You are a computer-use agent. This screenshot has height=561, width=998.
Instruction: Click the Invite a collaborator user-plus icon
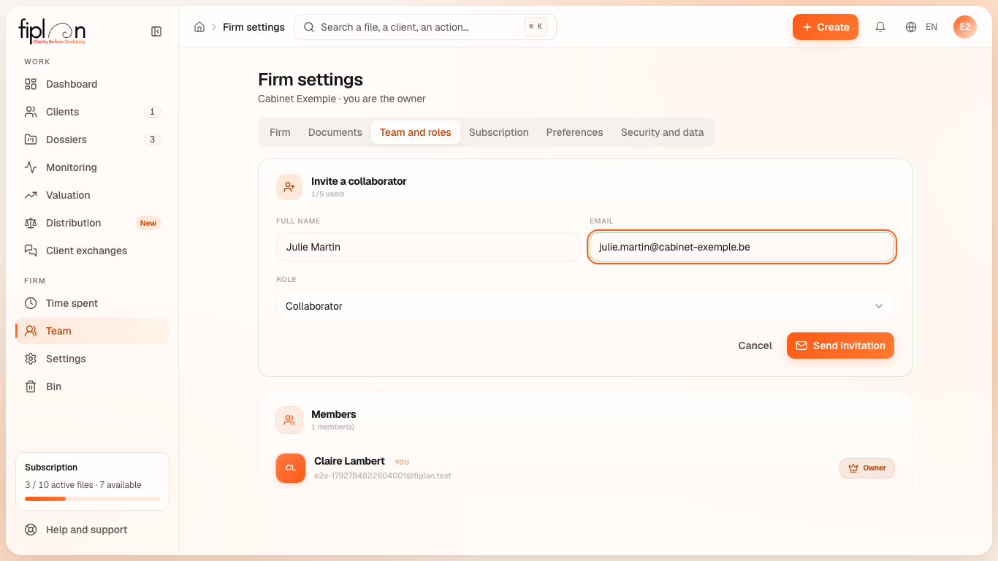point(289,187)
